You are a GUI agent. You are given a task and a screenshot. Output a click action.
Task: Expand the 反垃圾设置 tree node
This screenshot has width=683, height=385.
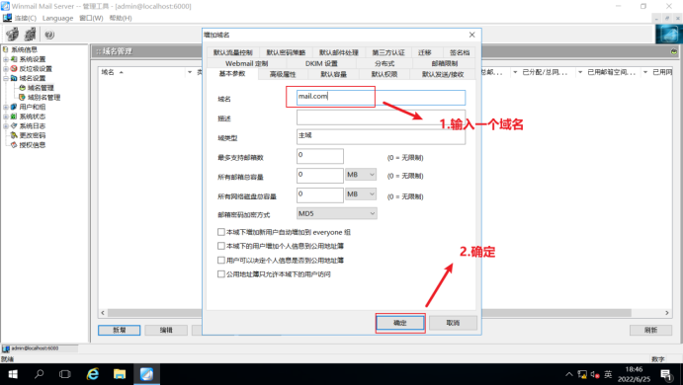[x=6, y=69]
